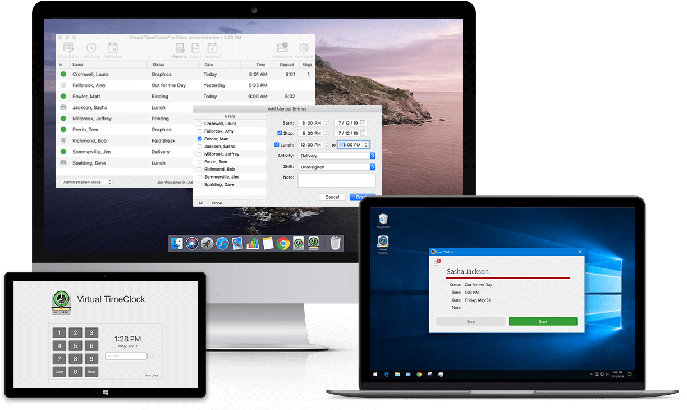687x410 pixels.
Task: Launch Edge from the Windows taskbar
Action: (387, 374)
